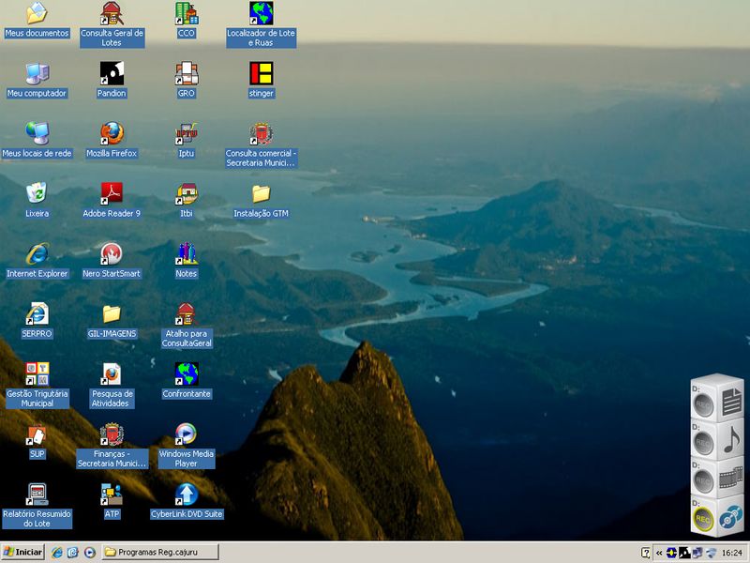Click the film strip video gadget tile
Image resolution: width=750 pixels, height=563 pixels.
730,480
